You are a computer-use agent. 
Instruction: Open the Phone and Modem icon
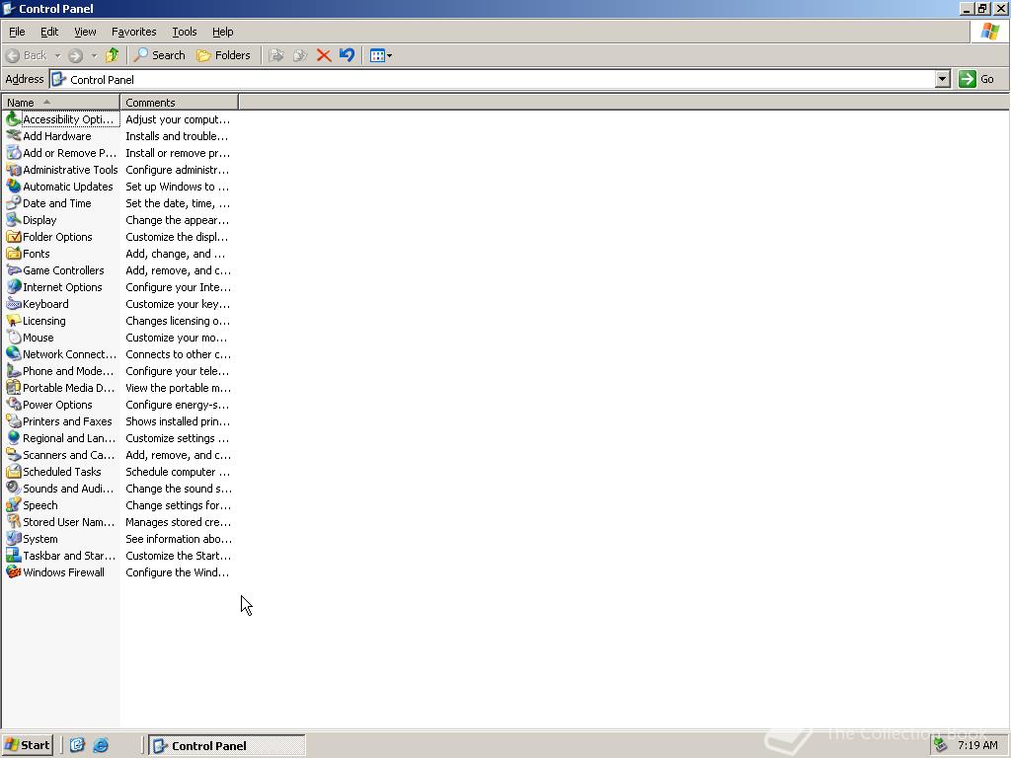(x=14, y=371)
